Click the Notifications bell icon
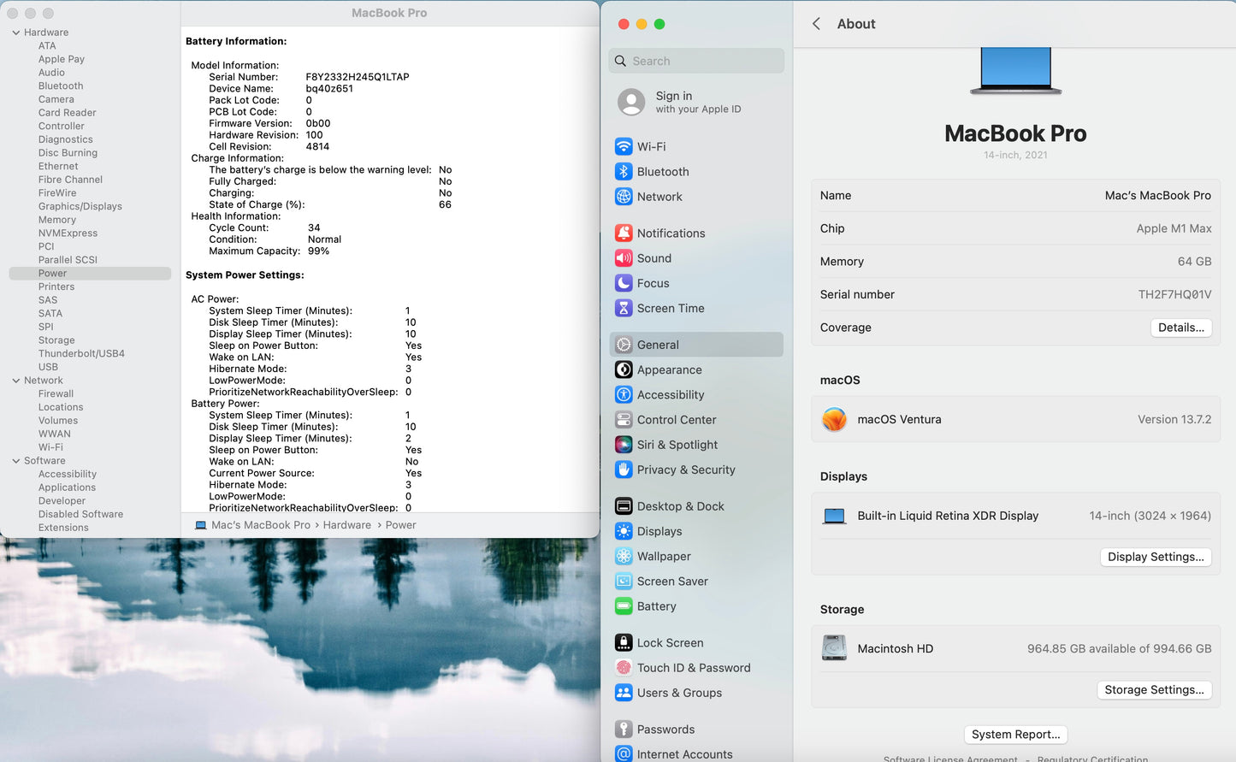 624,233
